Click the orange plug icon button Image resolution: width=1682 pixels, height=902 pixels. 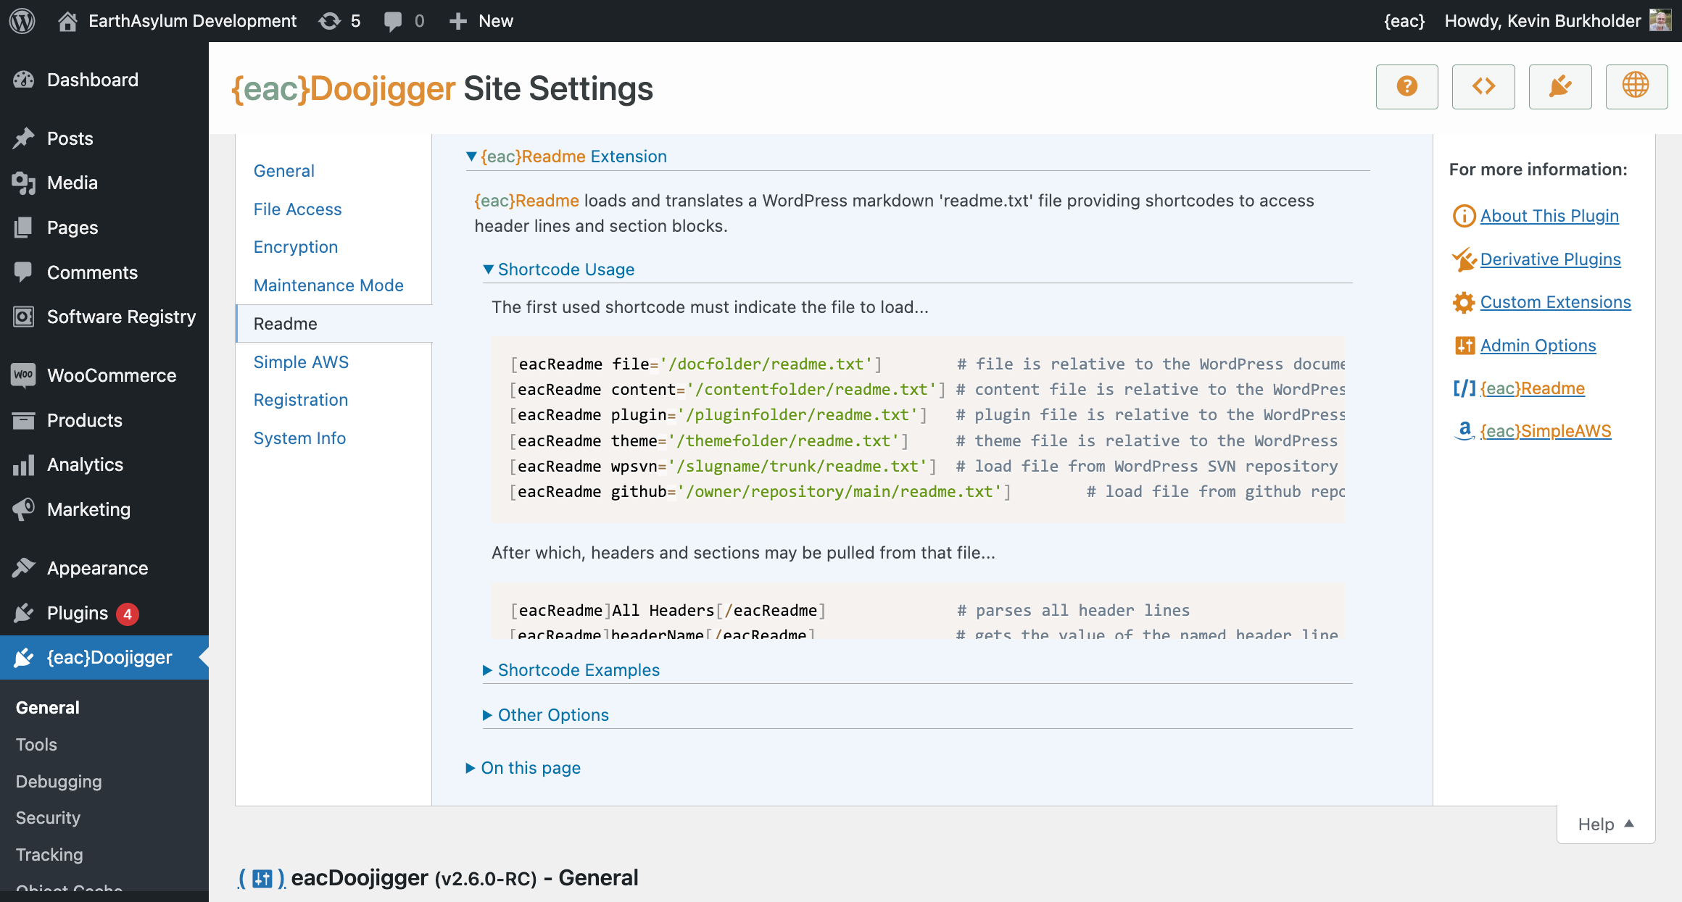1560,87
